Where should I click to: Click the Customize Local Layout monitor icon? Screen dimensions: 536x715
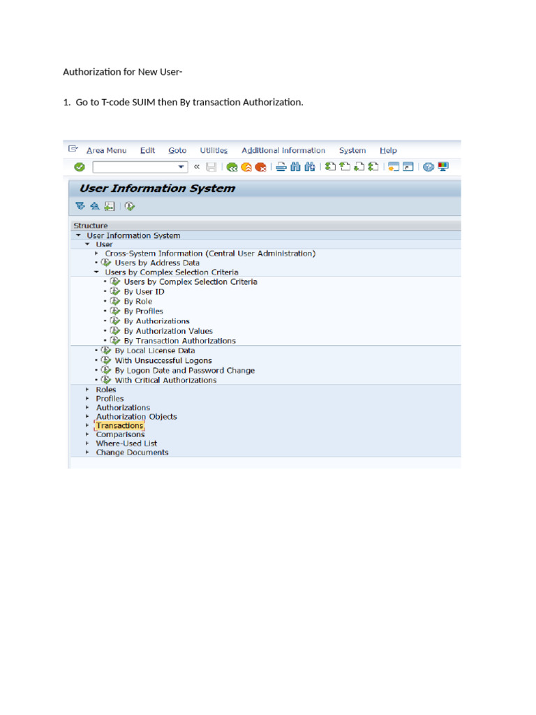pyautogui.click(x=443, y=167)
